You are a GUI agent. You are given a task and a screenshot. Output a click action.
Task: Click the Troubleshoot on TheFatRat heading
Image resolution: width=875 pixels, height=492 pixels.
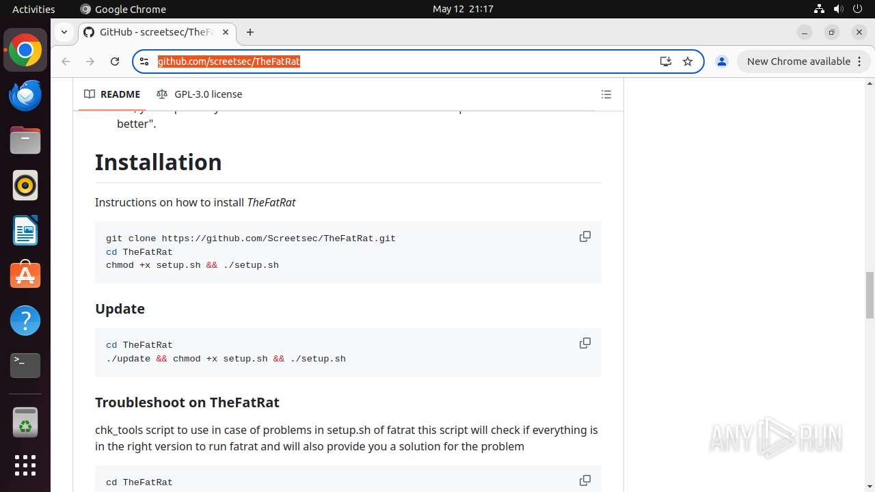(187, 402)
